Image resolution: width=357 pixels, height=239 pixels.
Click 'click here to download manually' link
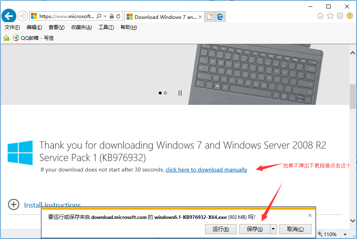(x=206, y=170)
